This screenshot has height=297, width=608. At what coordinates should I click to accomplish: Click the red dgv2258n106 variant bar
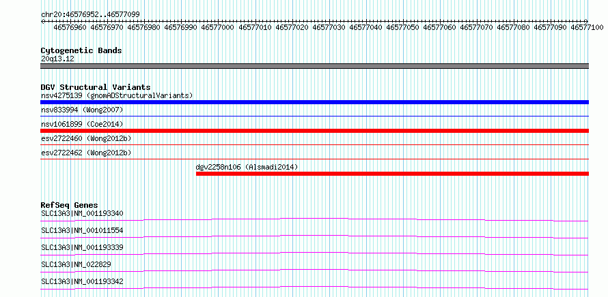pyautogui.click(x=392, y=174)
